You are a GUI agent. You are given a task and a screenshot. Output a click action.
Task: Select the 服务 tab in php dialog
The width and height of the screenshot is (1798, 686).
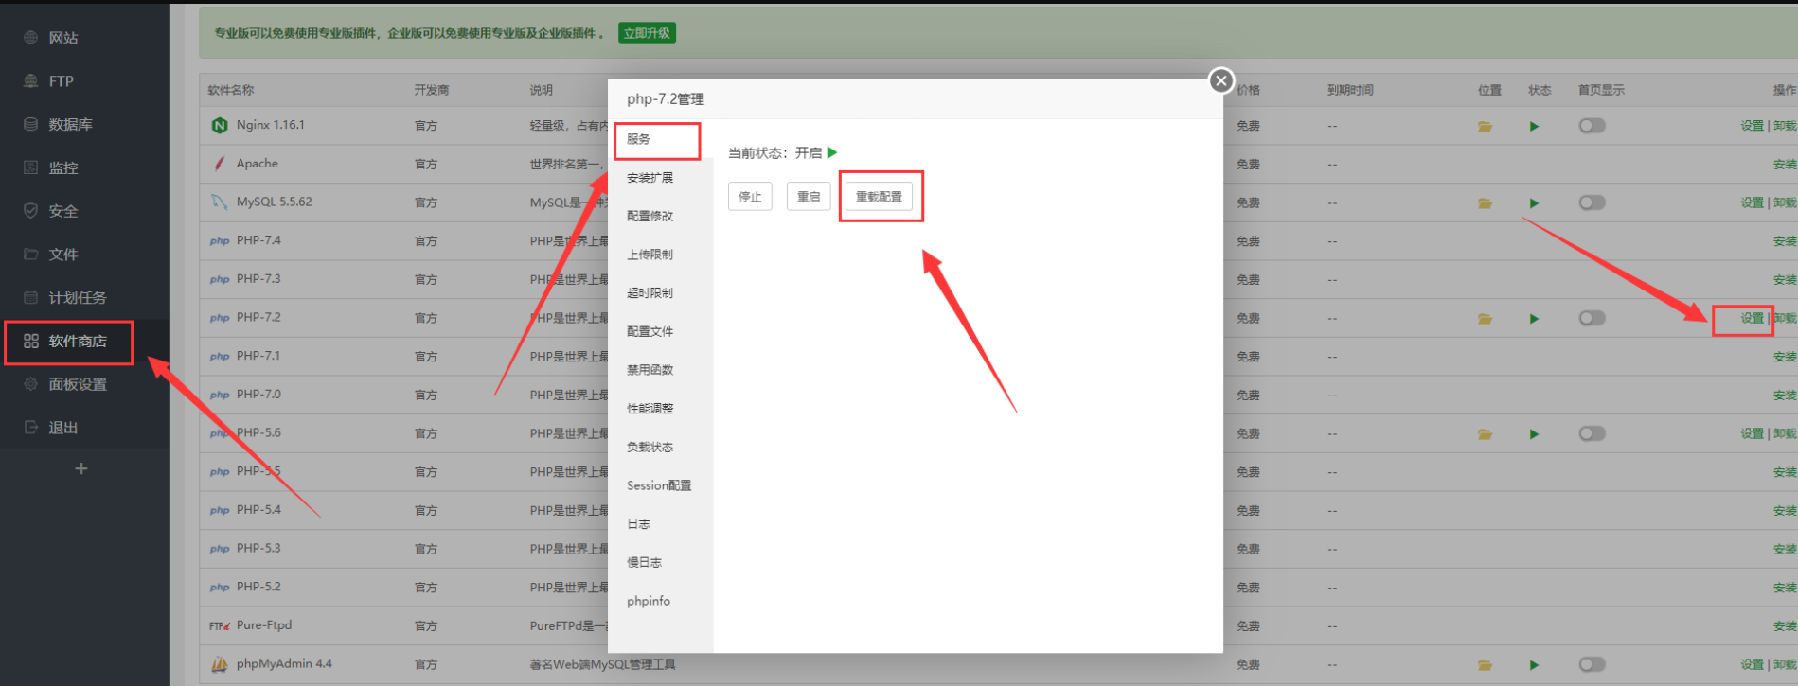click(x=639, y=139)
